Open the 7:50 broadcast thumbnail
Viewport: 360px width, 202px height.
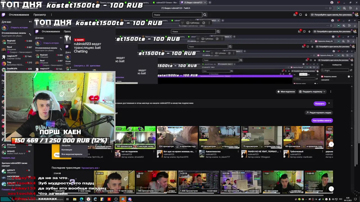[283, 182]
